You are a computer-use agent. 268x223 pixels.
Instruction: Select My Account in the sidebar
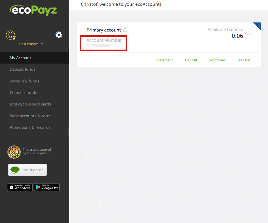(x=35, y=58)
